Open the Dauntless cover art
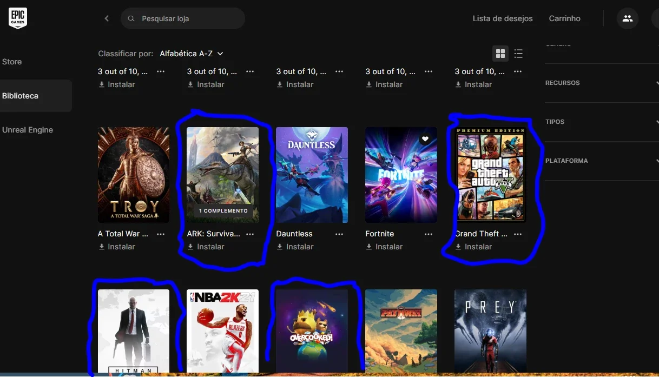659x377 pixels. click(312, 175)
